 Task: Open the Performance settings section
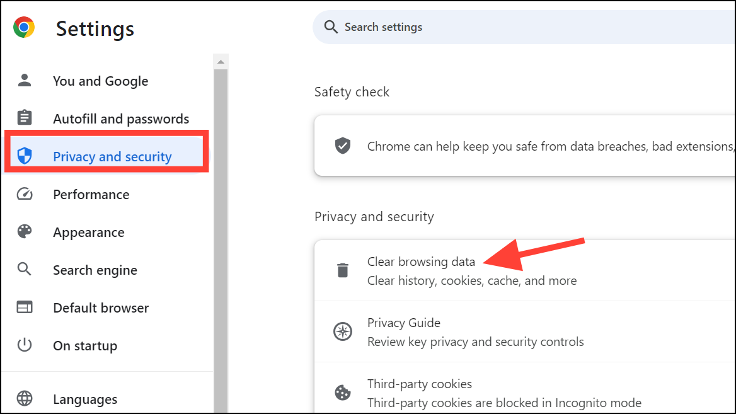[x=91, y=194]
